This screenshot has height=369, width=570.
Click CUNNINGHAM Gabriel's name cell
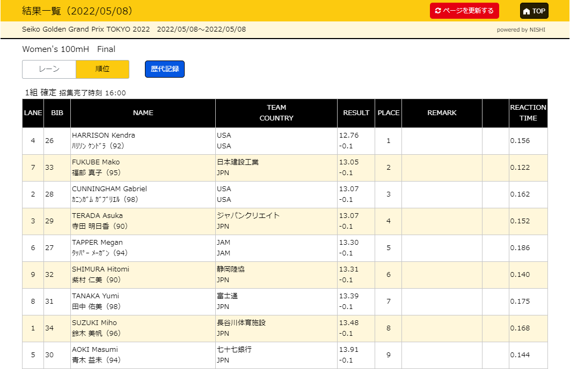(x=109, y=189)
